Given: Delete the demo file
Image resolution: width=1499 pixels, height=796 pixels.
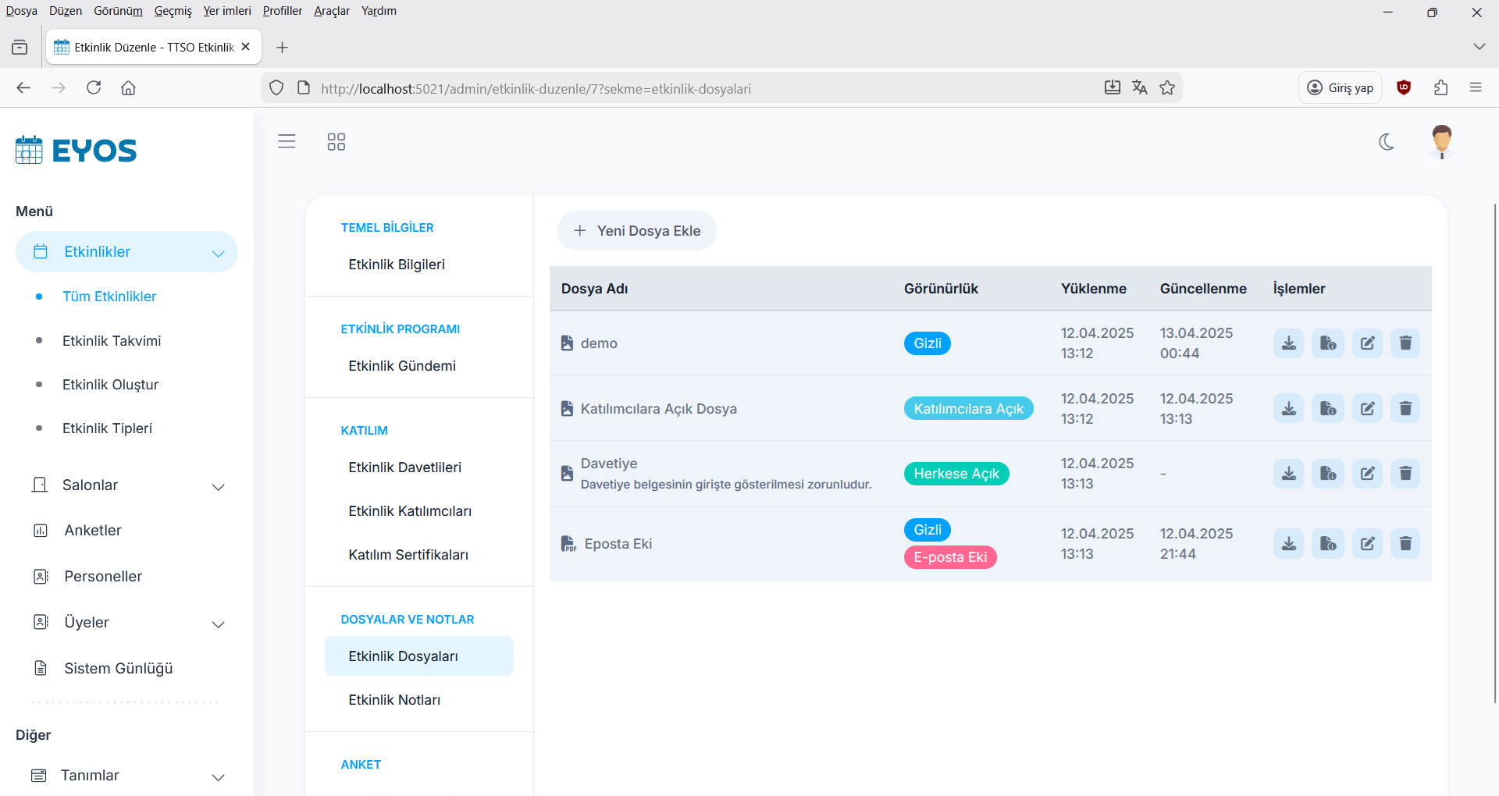Looking at the screenshot, I should click(1405, 343).
